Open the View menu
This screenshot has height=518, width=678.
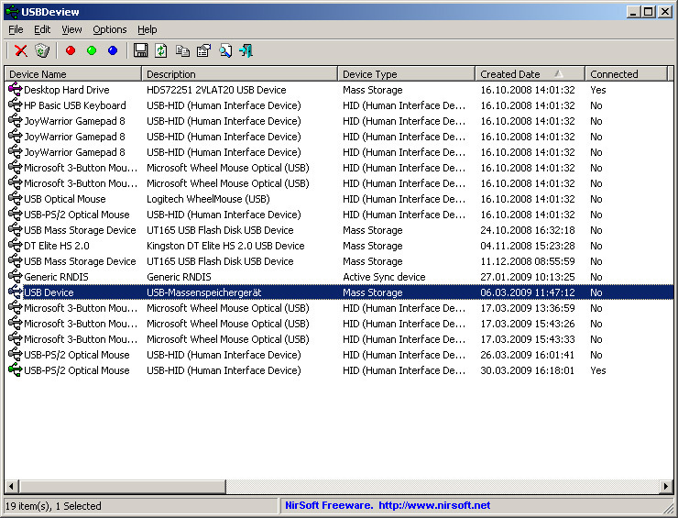pos(71,29)
